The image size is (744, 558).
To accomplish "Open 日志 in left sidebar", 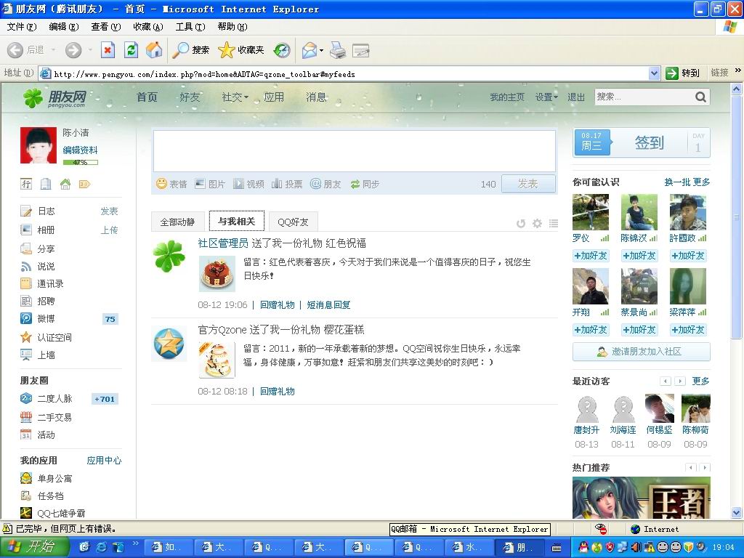I will (46, 211).
